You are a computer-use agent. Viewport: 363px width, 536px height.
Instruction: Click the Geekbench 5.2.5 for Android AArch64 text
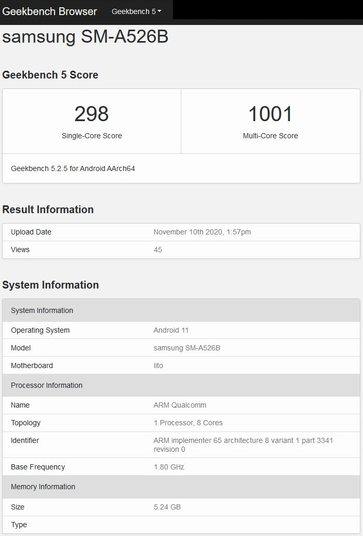(x=73, y=168)
